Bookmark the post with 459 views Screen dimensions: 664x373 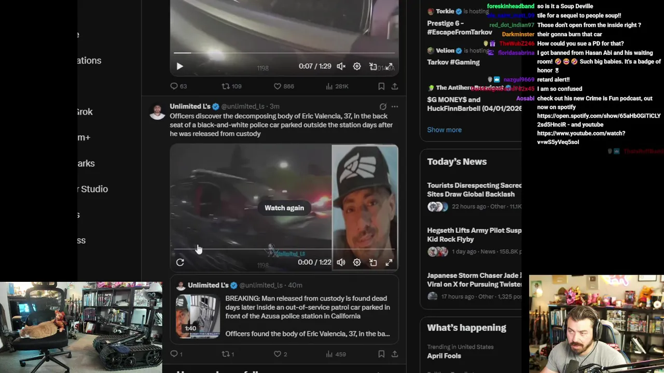(381, 354)
